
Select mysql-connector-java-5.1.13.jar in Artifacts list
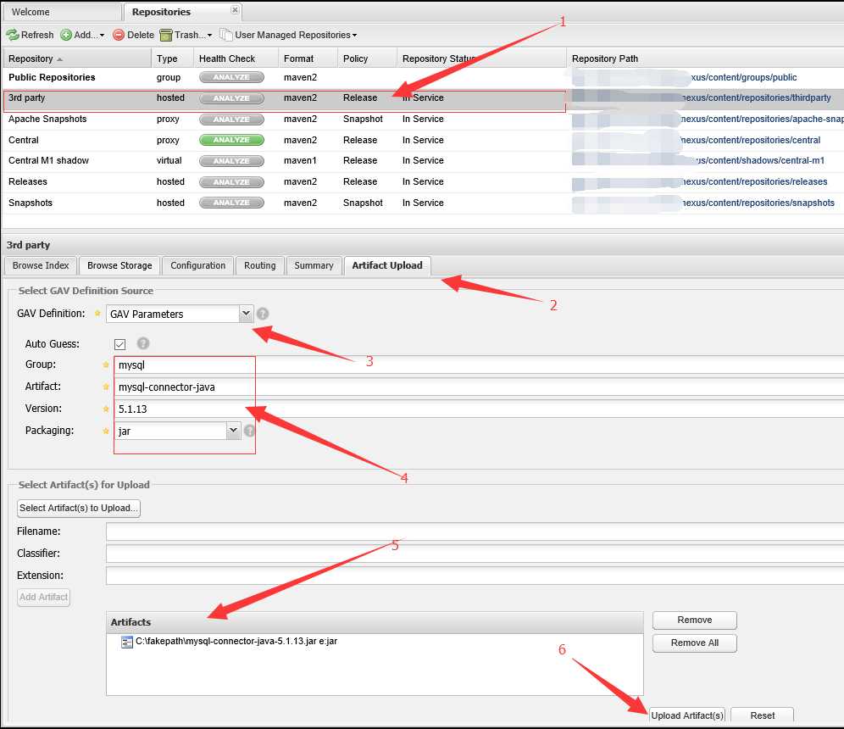[236, 641]
